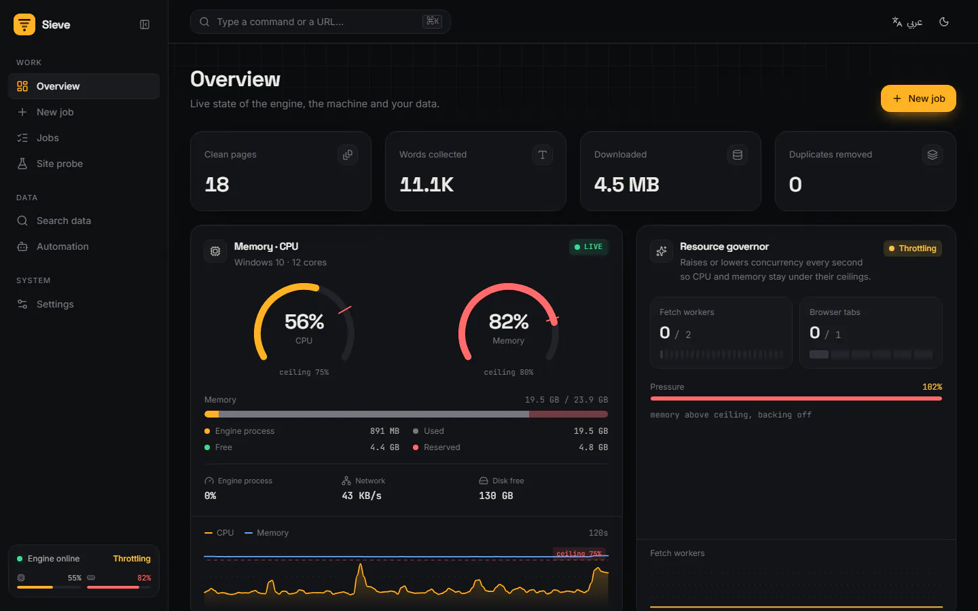The width and height of the screenshot is (978, 611).
Task: Open Overview in the sidebar
Action: [84, 86]
